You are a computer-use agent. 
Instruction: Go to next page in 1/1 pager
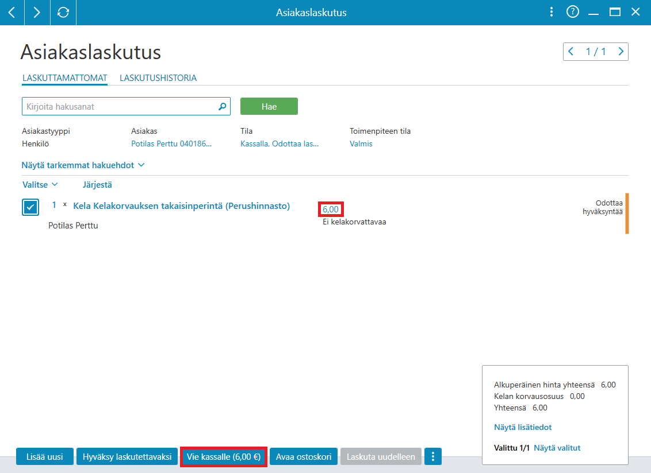pyautogui.click(x=621, y=52)
